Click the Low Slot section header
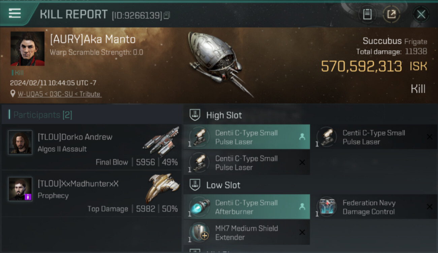Screen dimensions: 438x253 pyautogui.click(x=215, y=185)
